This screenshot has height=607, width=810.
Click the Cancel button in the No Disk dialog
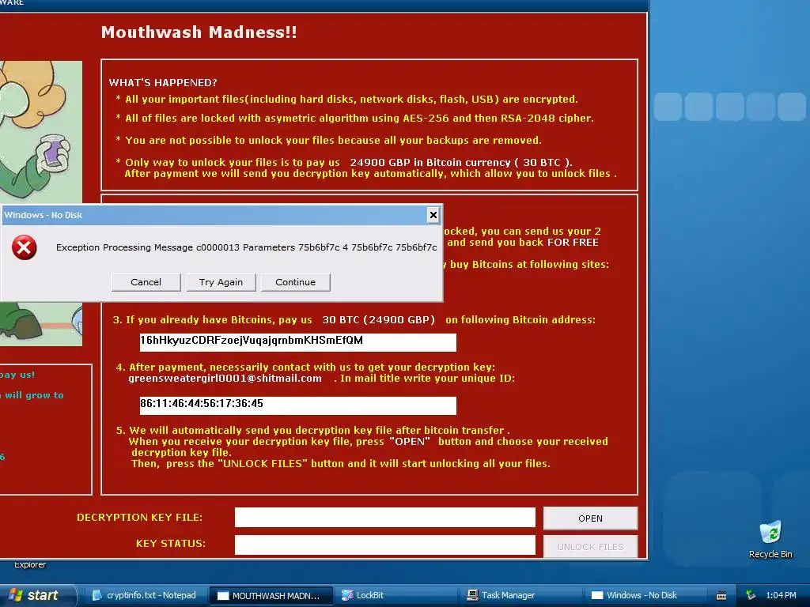click(146, 282)
